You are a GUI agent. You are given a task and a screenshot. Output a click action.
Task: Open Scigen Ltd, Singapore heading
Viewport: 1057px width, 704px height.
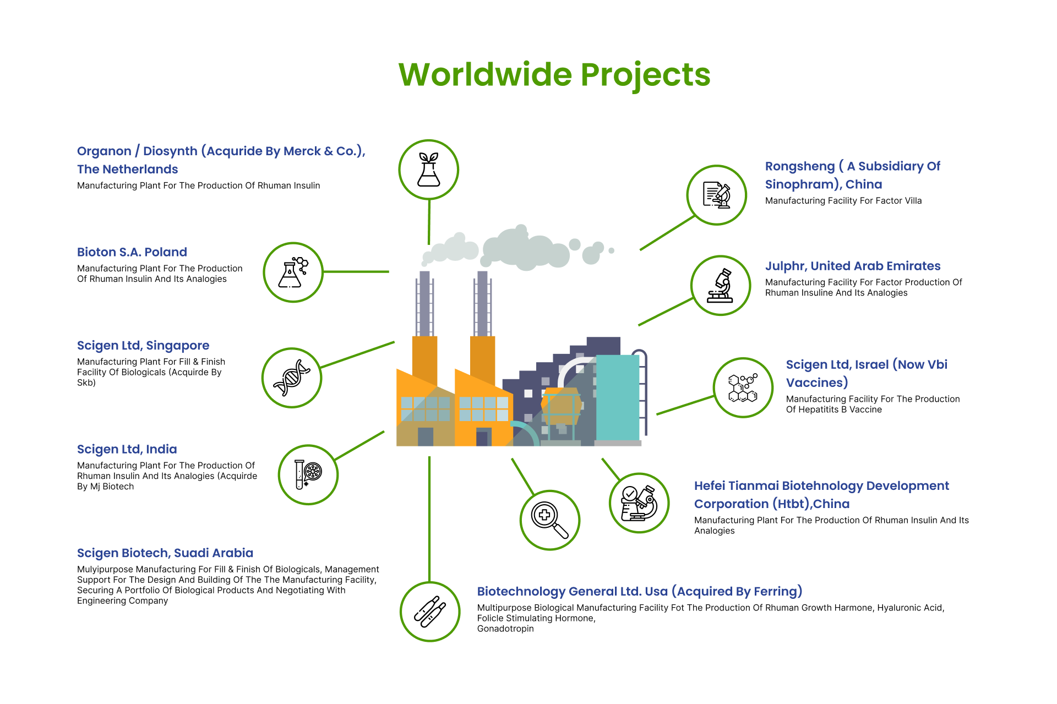click(x=143, y=346)
